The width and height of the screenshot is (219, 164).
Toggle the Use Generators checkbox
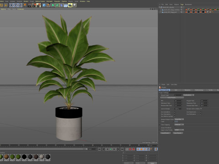click(x=175, y=114)
